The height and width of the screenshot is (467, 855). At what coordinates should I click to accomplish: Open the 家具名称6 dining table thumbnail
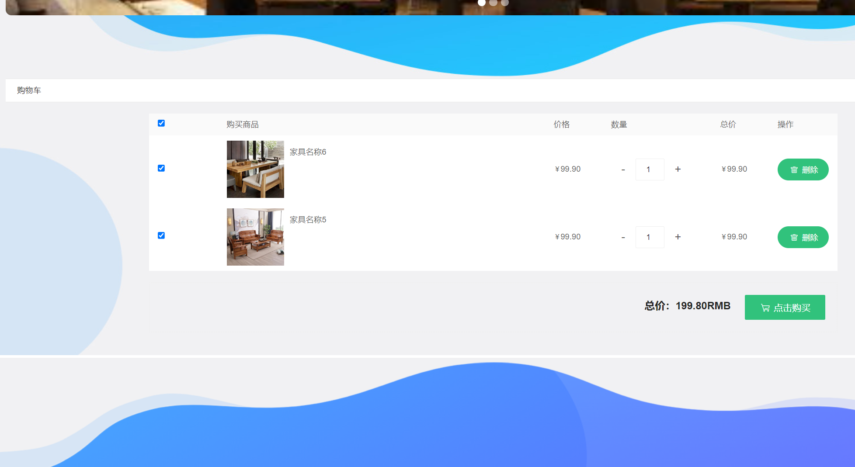[x=255, y=169]
